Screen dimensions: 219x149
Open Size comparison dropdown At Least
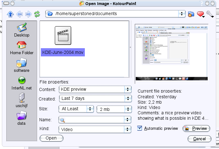76,109
